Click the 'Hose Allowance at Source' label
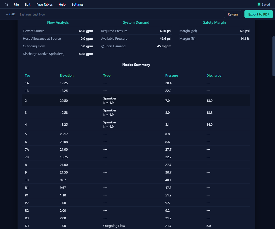This screenshot has width=275, height=229. (x=42, y=38)
